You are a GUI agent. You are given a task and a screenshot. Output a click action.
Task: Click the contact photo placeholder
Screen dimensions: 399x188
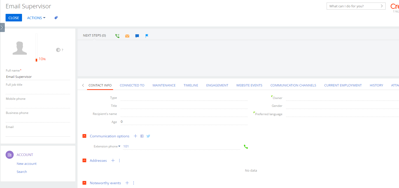tap(20, 48)
